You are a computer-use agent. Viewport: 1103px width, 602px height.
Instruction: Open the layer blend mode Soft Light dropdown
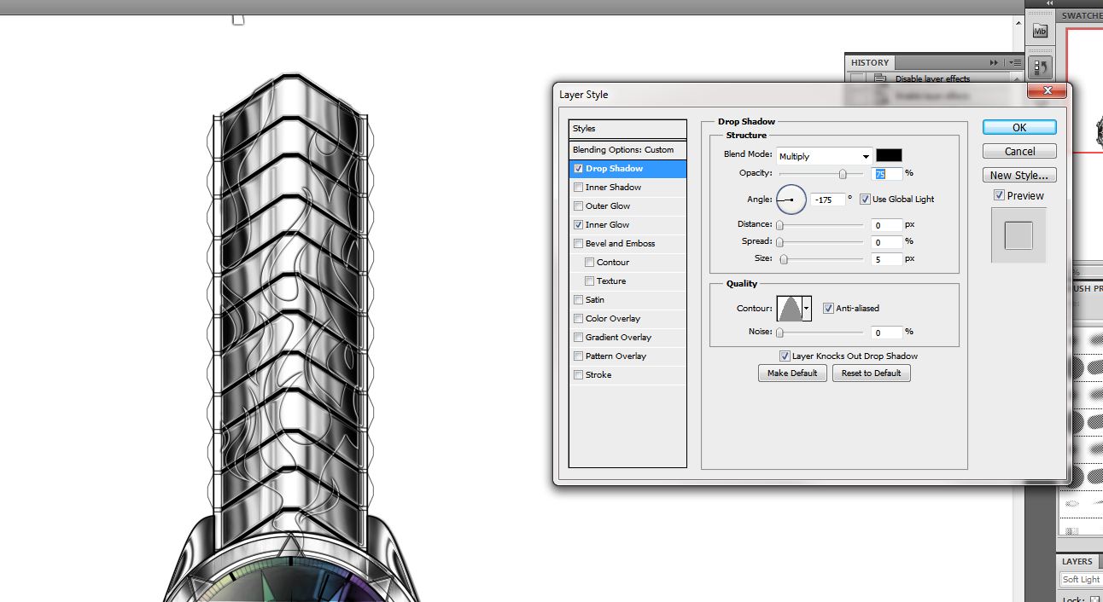point(1081,580)
